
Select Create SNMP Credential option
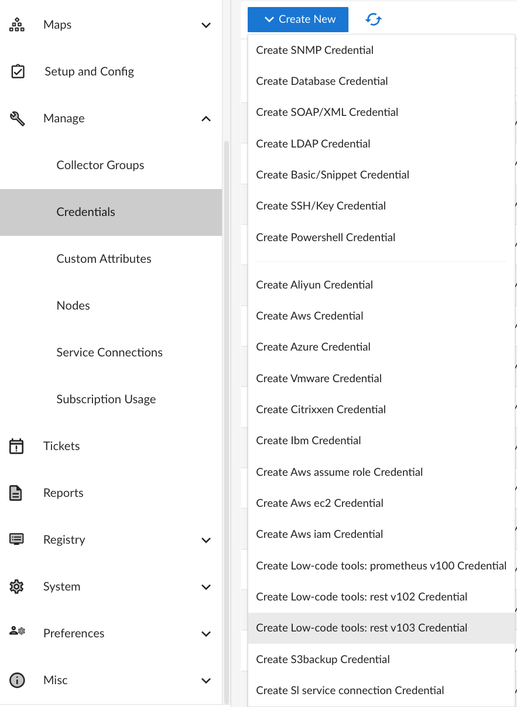(x=315, y=50)
